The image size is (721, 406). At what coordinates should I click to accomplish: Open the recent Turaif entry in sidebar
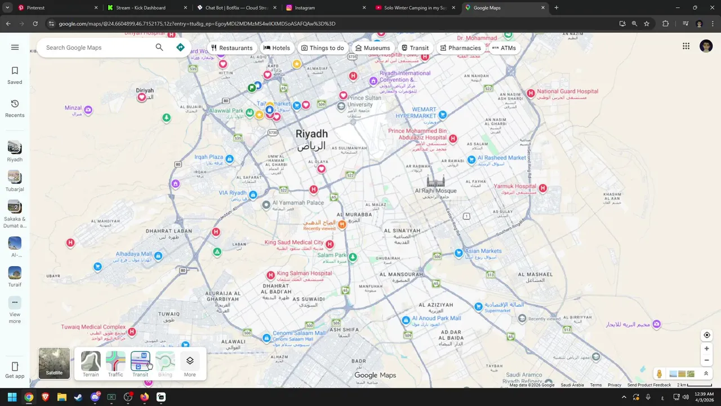pyautogui.click(x=15, y=277)
